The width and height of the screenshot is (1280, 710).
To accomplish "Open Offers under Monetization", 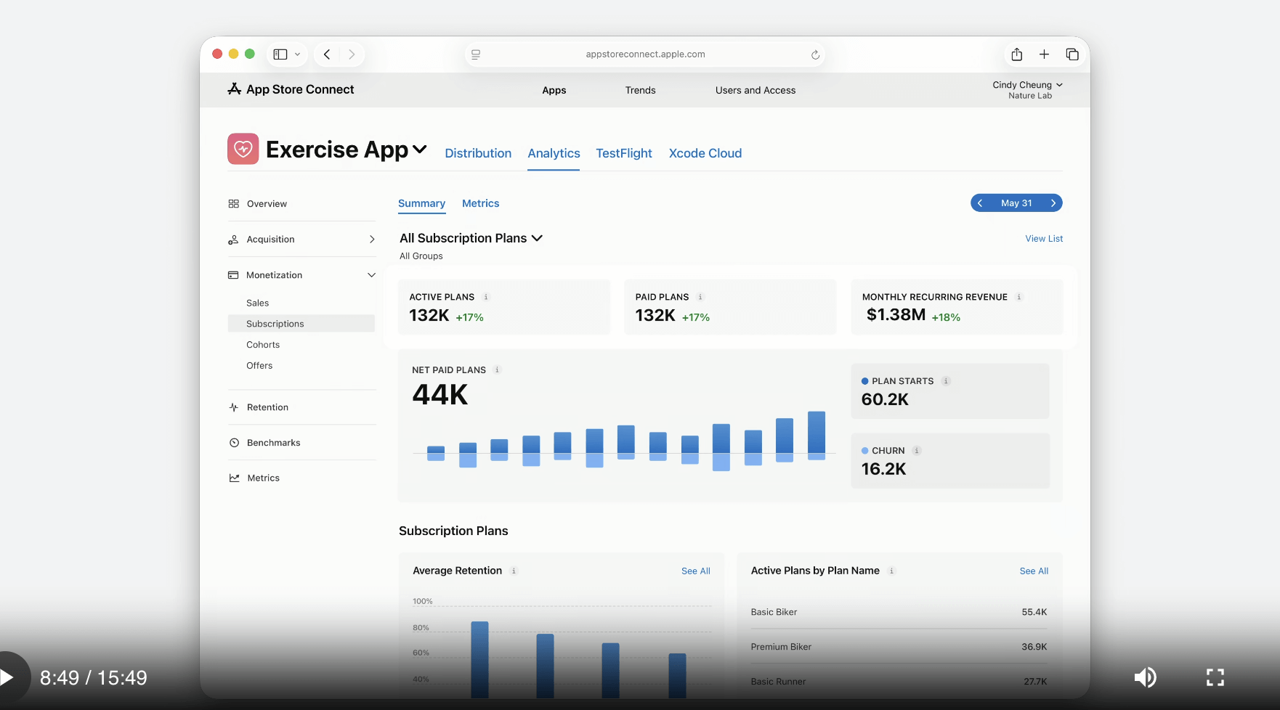I will click(259, 366).
